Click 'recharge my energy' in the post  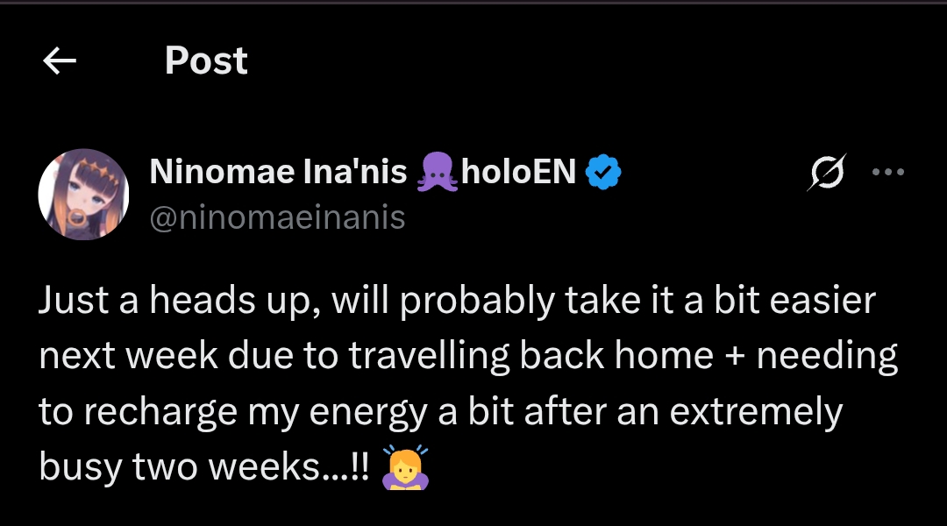255,412
